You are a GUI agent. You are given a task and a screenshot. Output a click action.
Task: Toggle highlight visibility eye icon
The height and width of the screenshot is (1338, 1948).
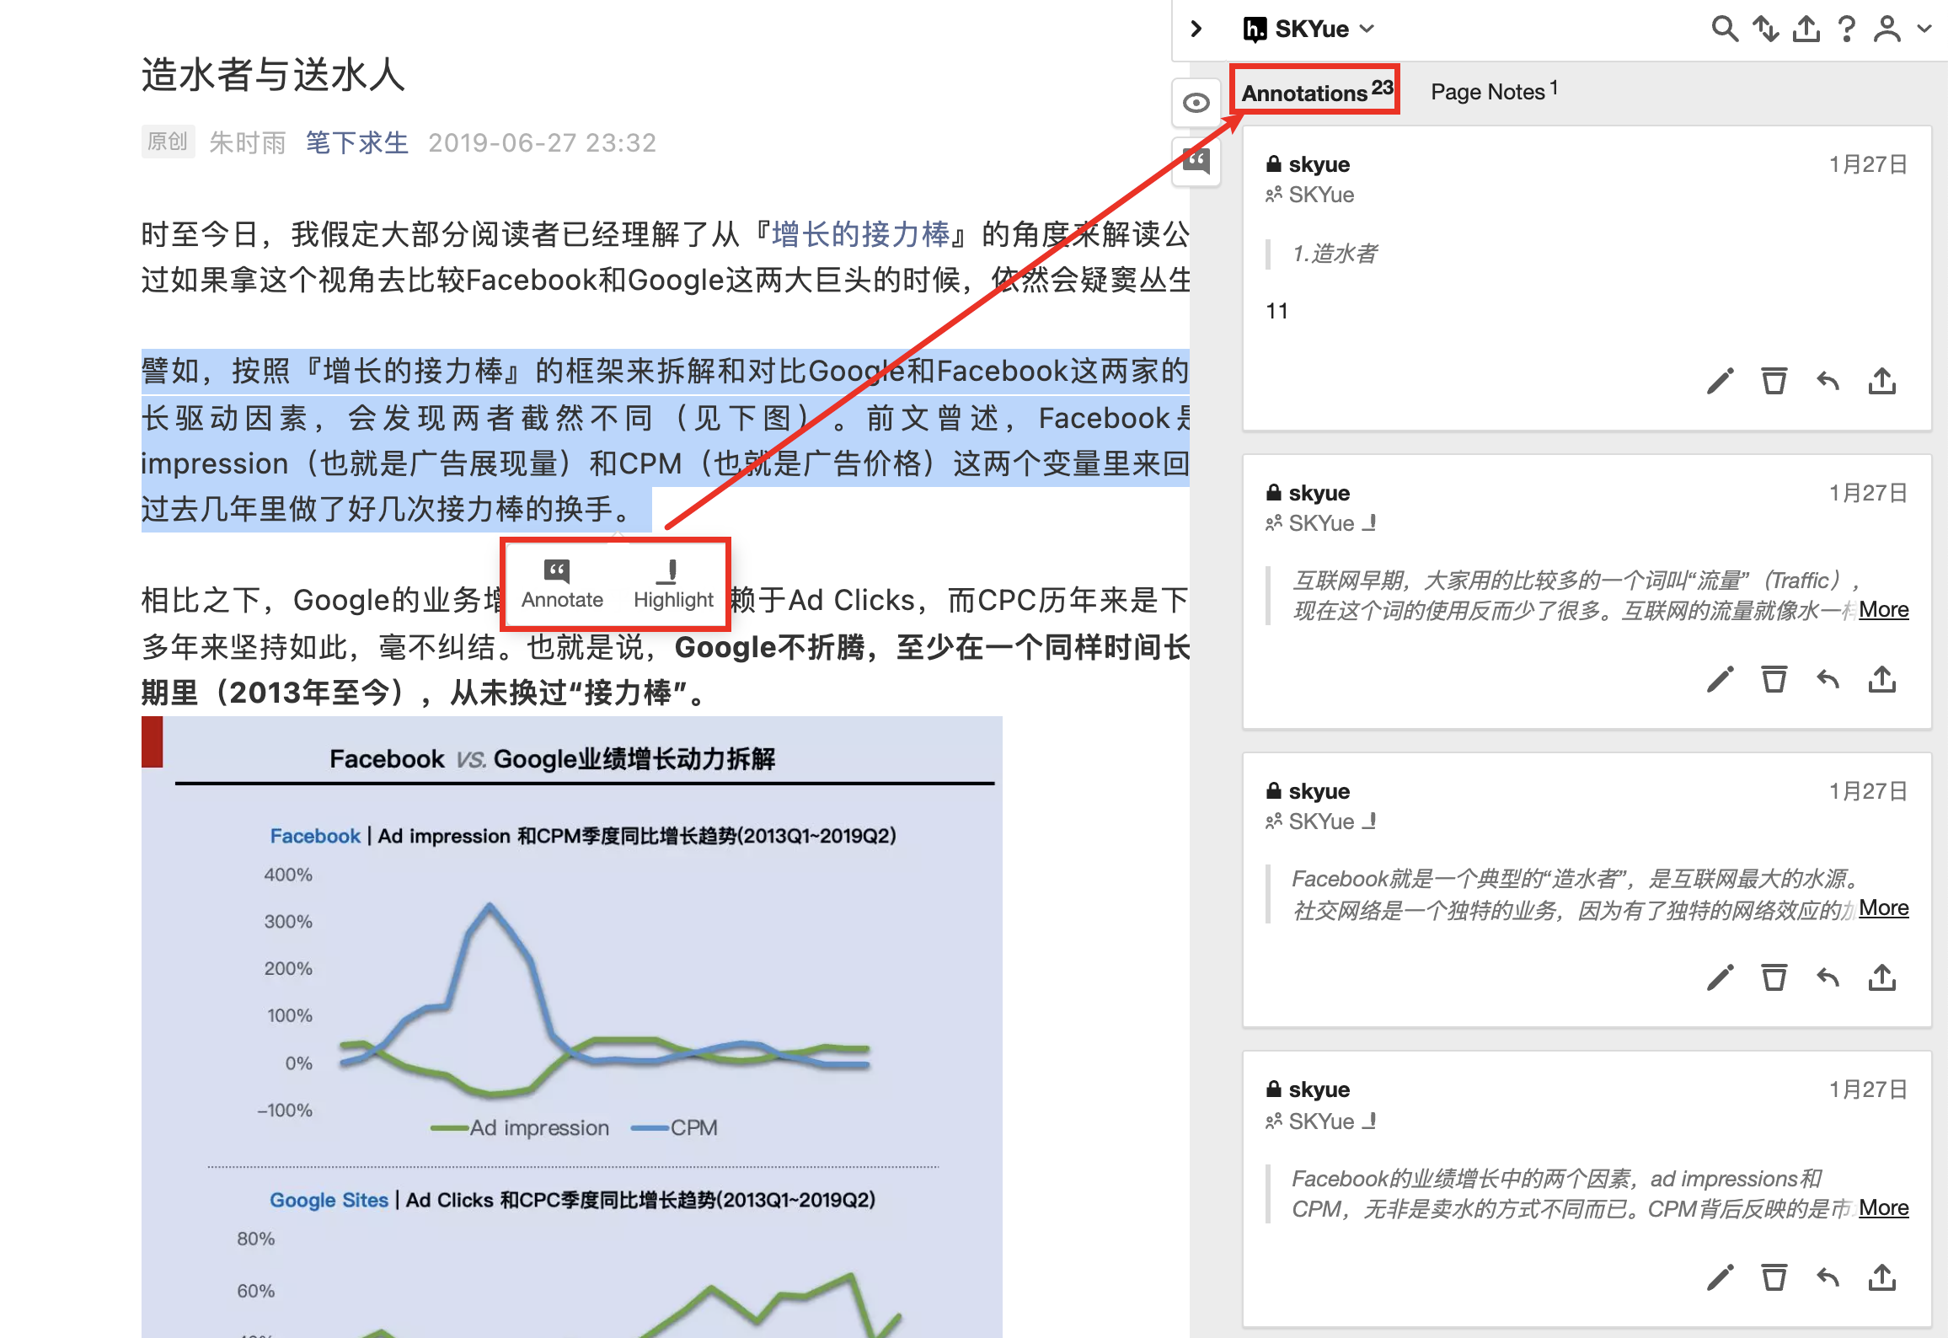(1196, 103)
